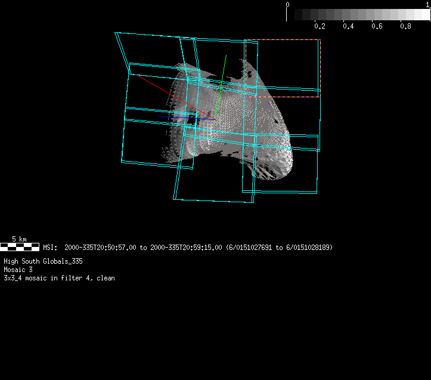Viewport: 431px width, 380px height.
Task: Click the magenta dashed footprint rectangle
Action: [x=320, y=66]
